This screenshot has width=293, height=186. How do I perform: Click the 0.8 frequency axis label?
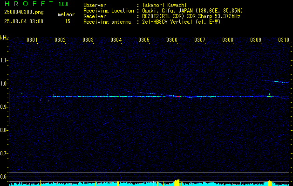tap(3, 130)
